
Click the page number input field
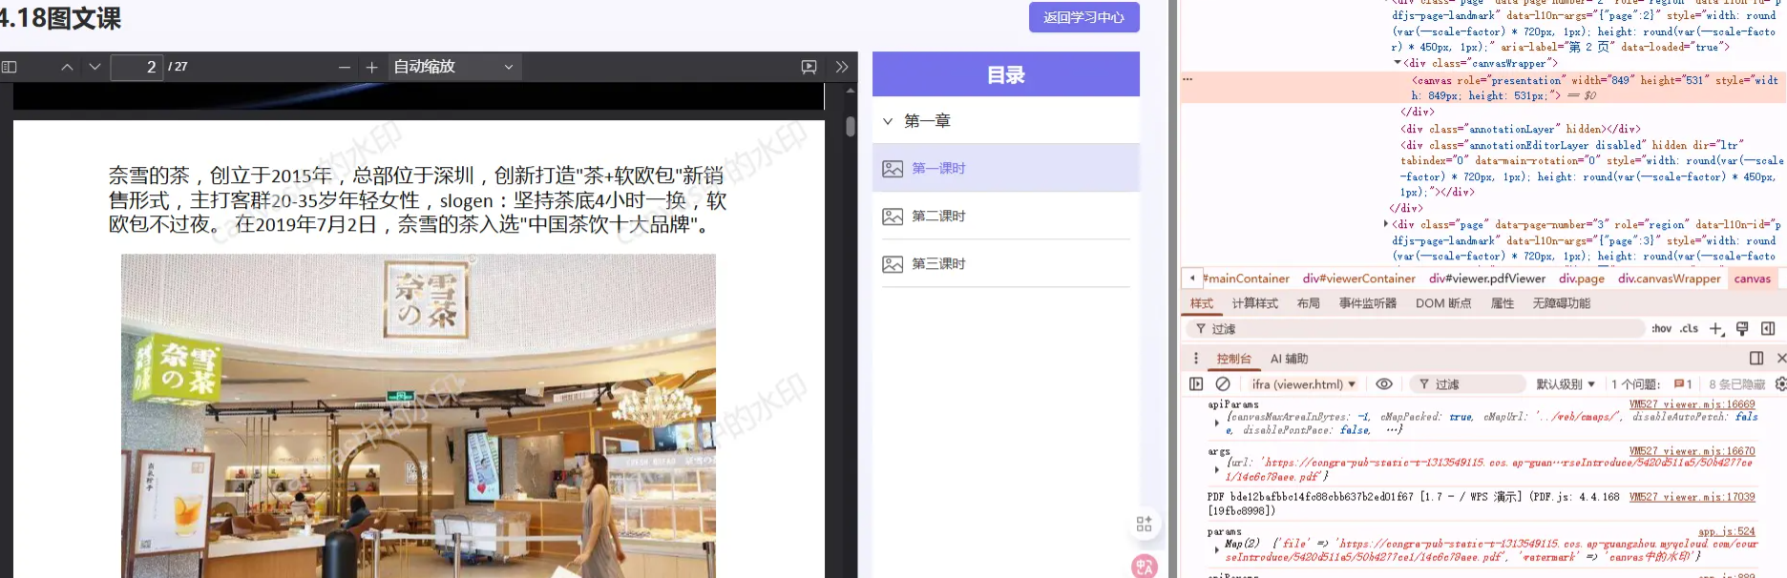pyautogui.click(x=137, y=67)
